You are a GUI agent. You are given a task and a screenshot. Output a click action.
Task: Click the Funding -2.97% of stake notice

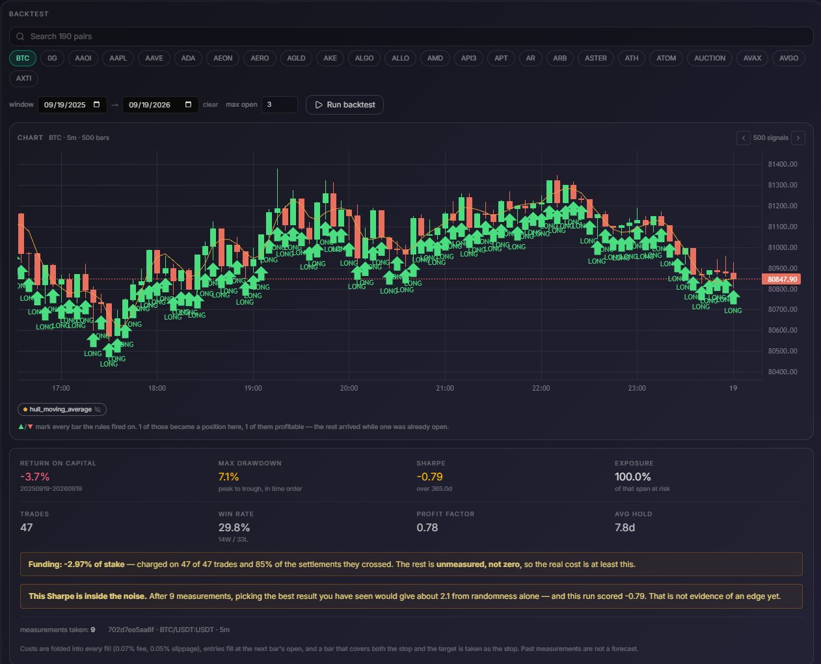411,564
